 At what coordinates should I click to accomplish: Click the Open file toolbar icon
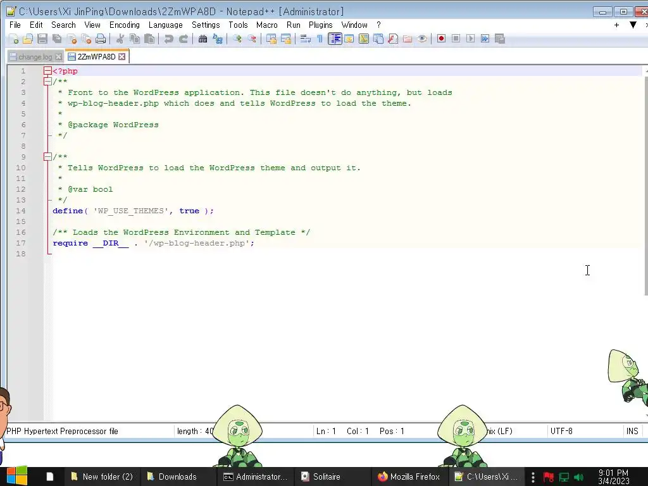[28, 39]
